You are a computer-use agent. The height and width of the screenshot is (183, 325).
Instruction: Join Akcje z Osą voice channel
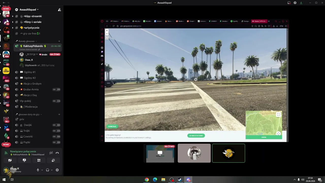38,95
